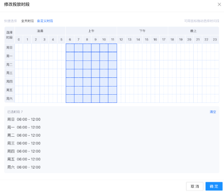Select the 周三 hour 14 cell
Viewport: 224px width, 192px height.
coord(138,73)
